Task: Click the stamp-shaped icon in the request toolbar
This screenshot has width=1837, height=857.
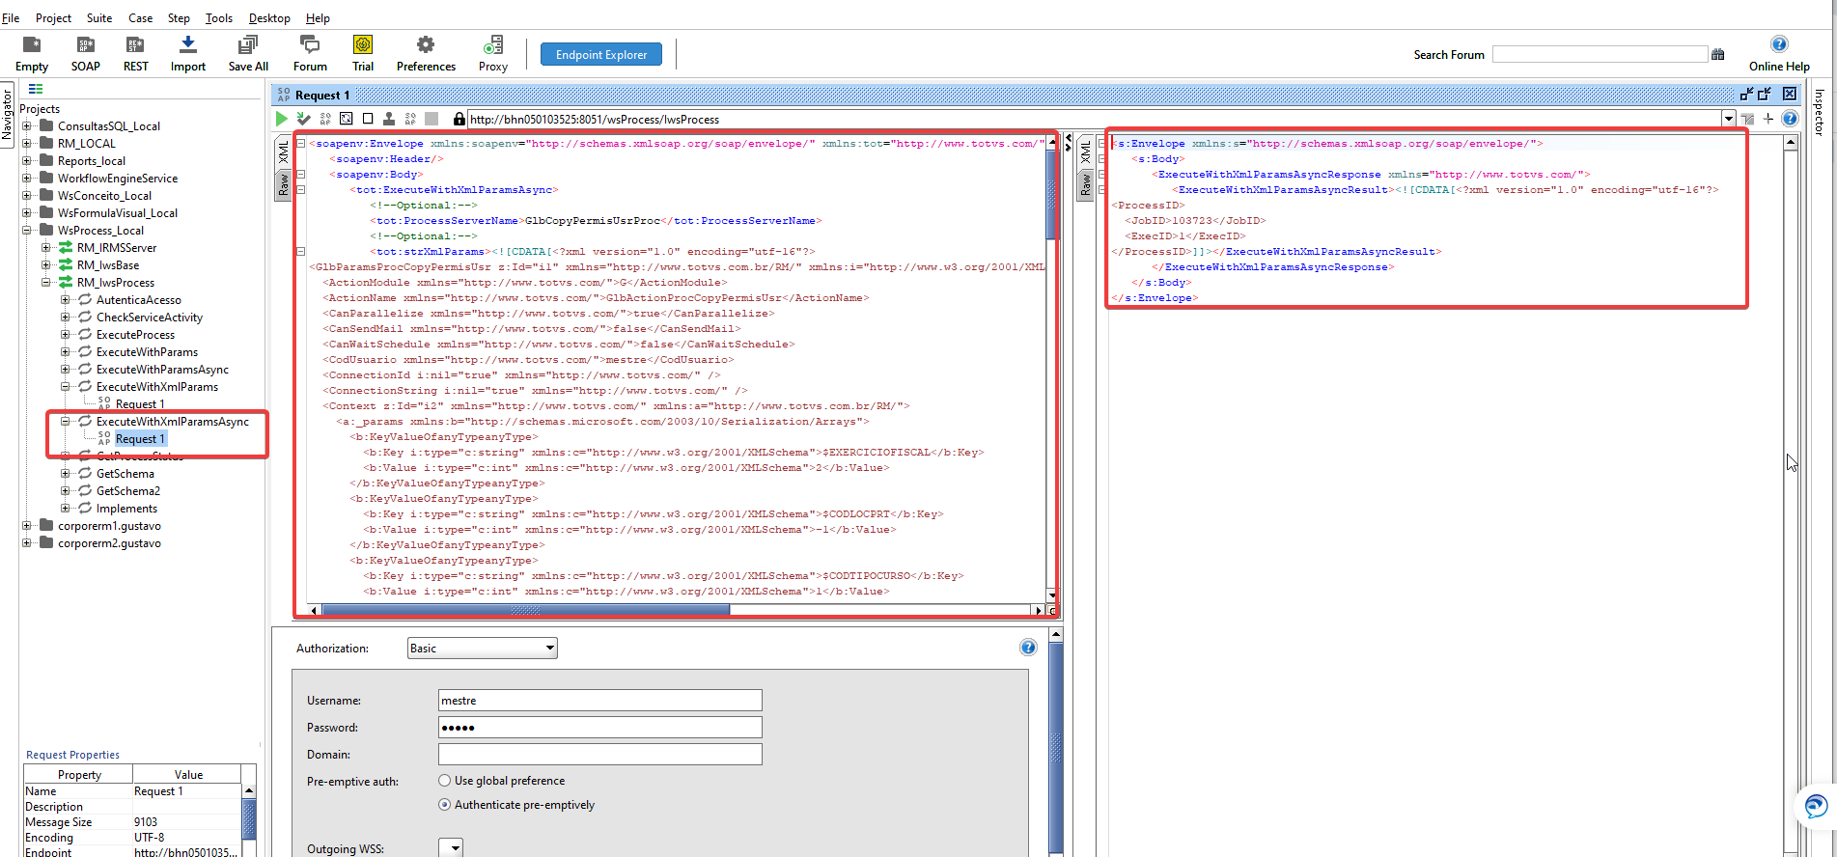Action: pos(389,119)
